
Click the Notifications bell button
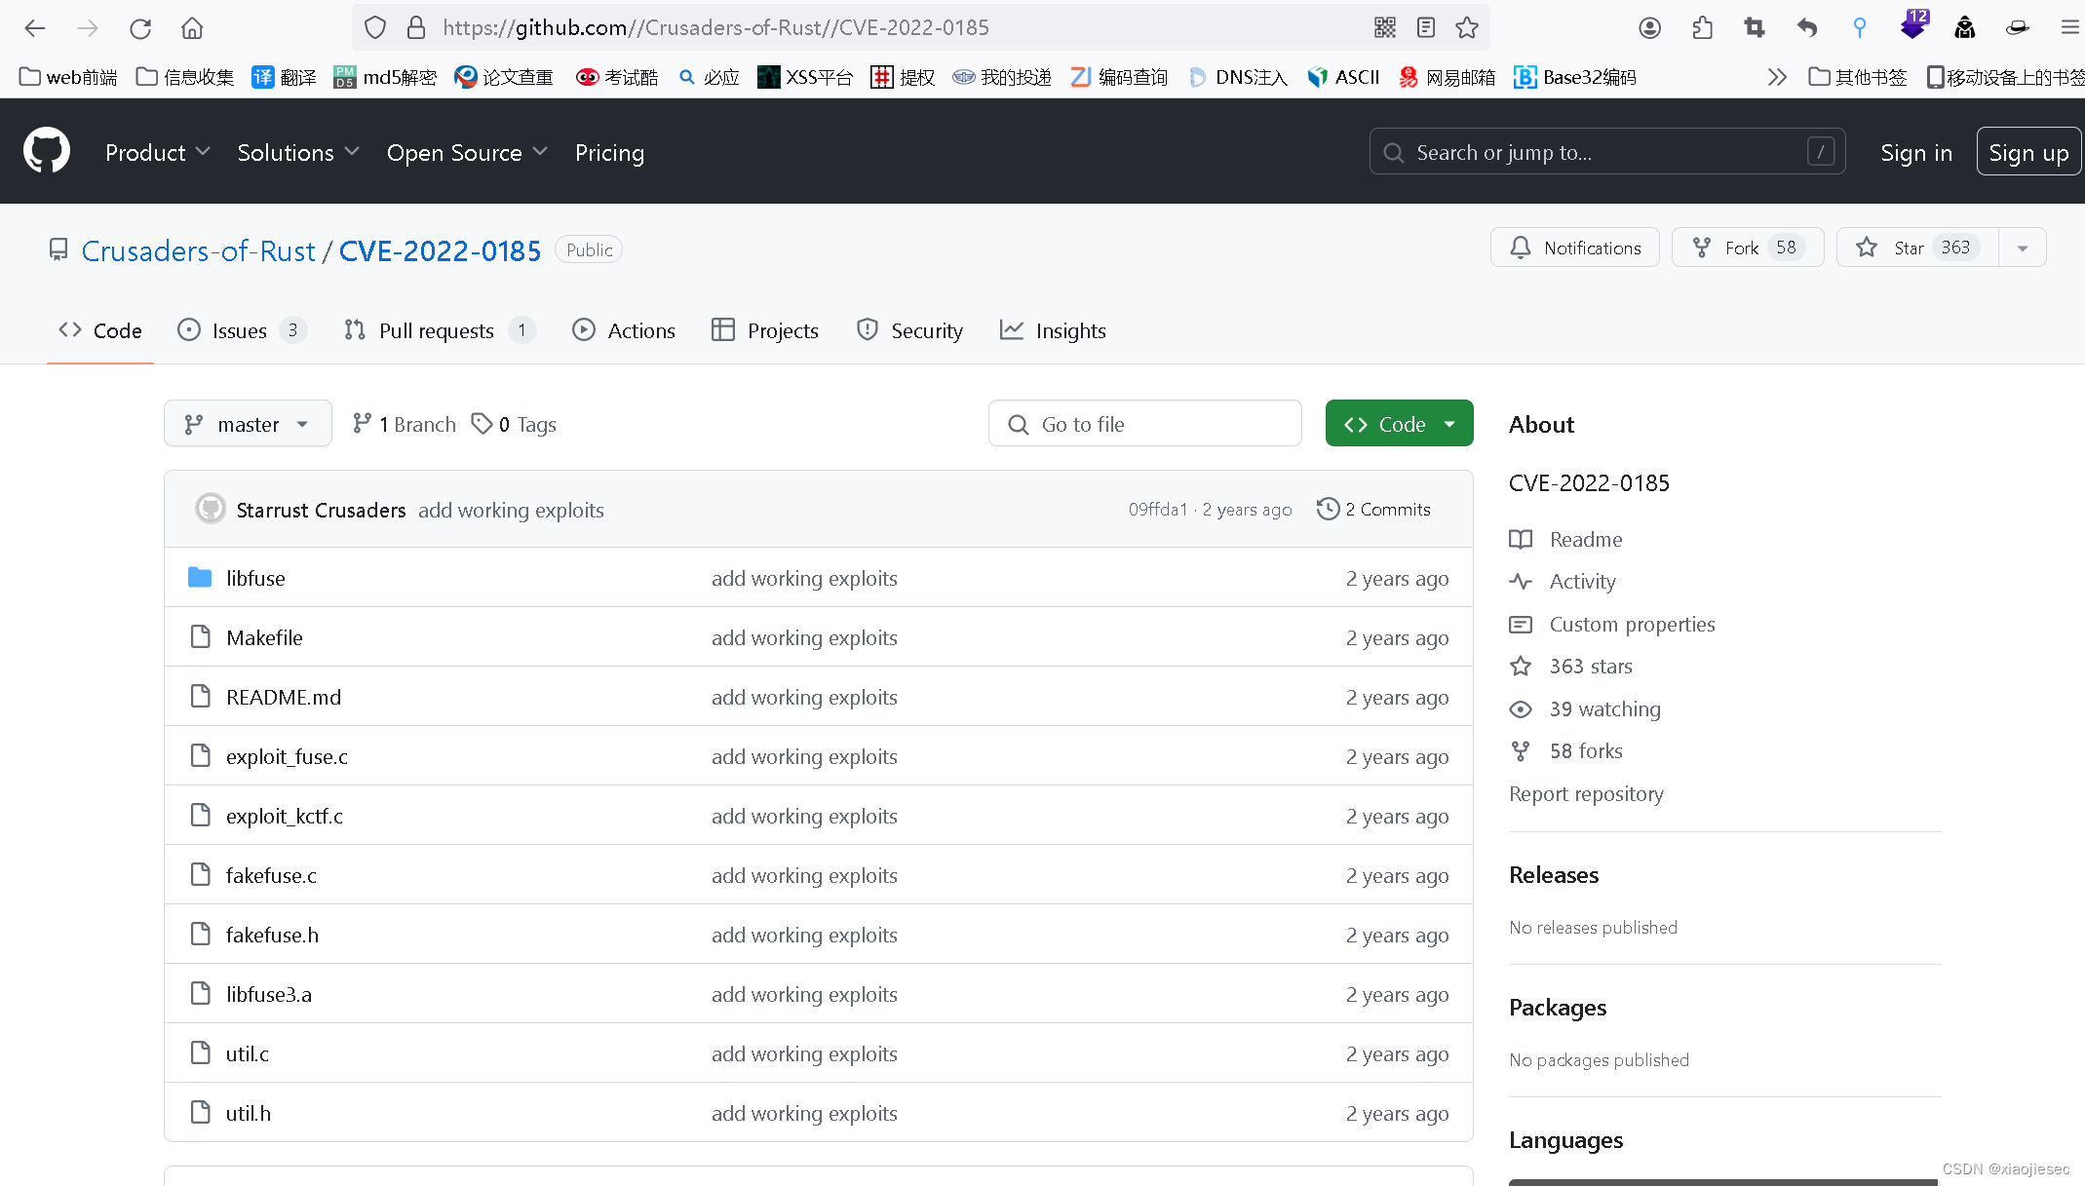1574,248
